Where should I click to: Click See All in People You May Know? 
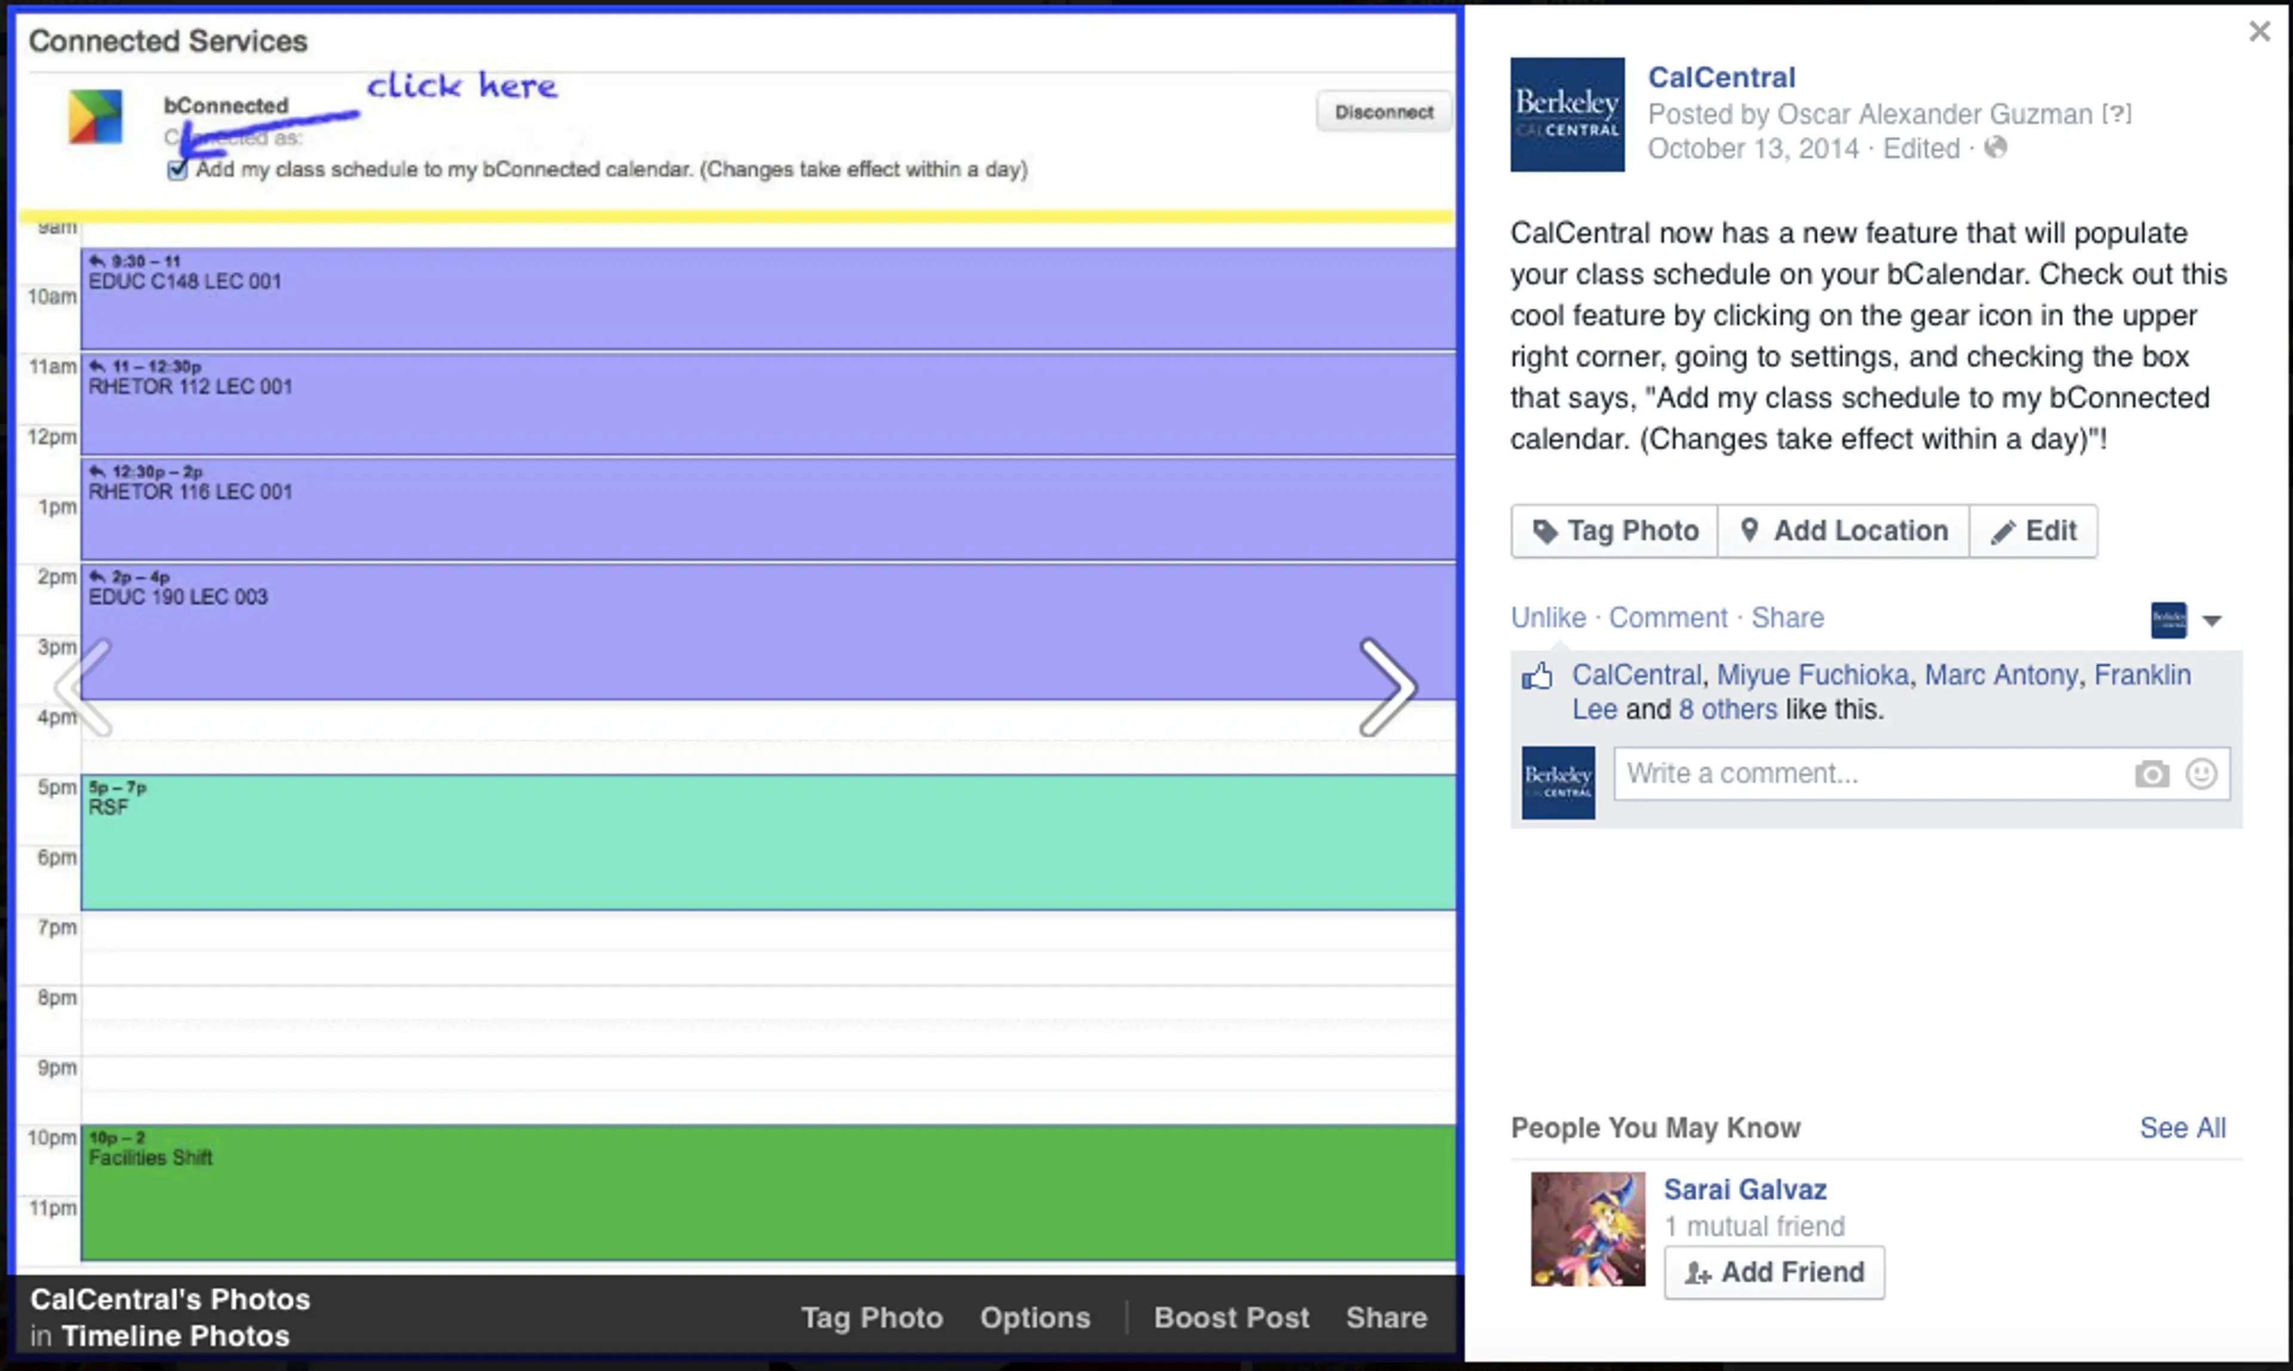[2183, 1128]
